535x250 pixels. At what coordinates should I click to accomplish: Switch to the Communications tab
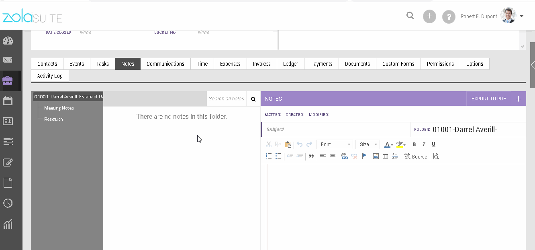click(165, 64)
